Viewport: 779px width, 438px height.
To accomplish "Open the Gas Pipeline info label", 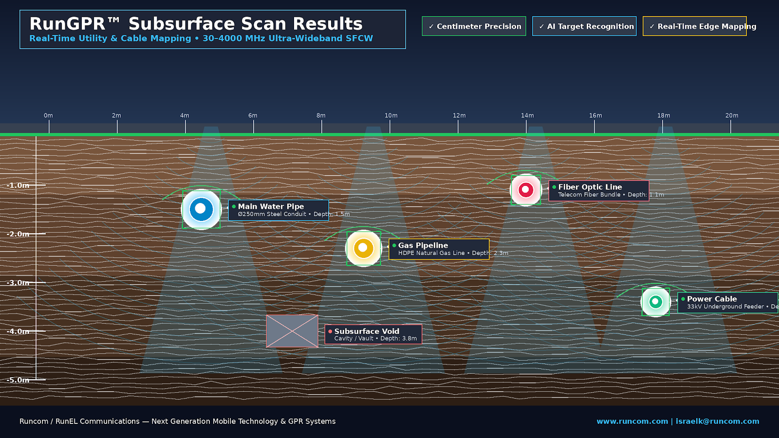I will [439, 249].
